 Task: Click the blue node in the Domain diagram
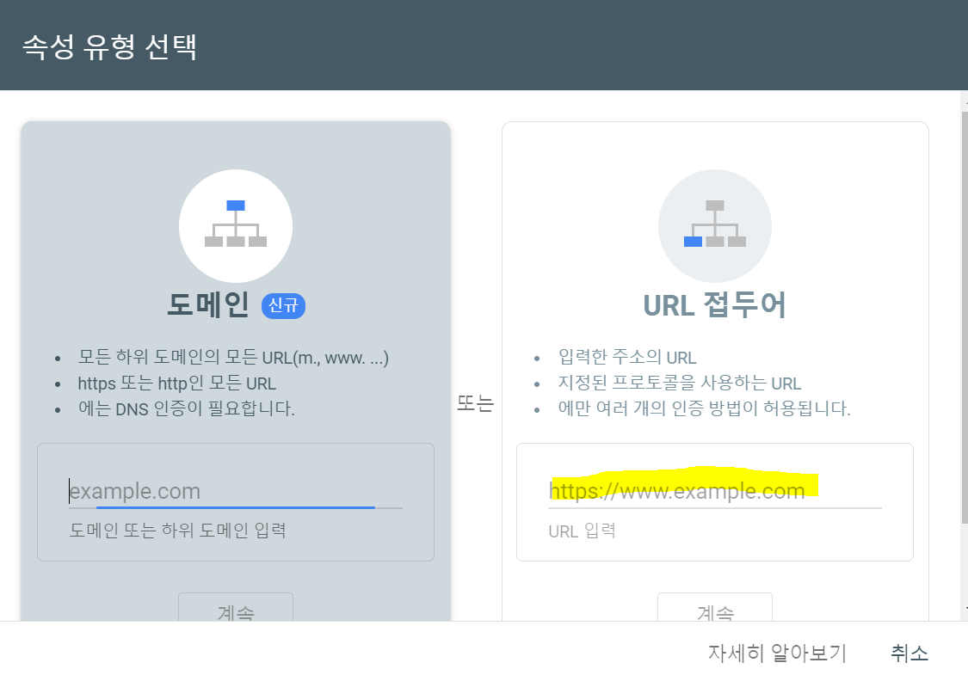(236, 204)
